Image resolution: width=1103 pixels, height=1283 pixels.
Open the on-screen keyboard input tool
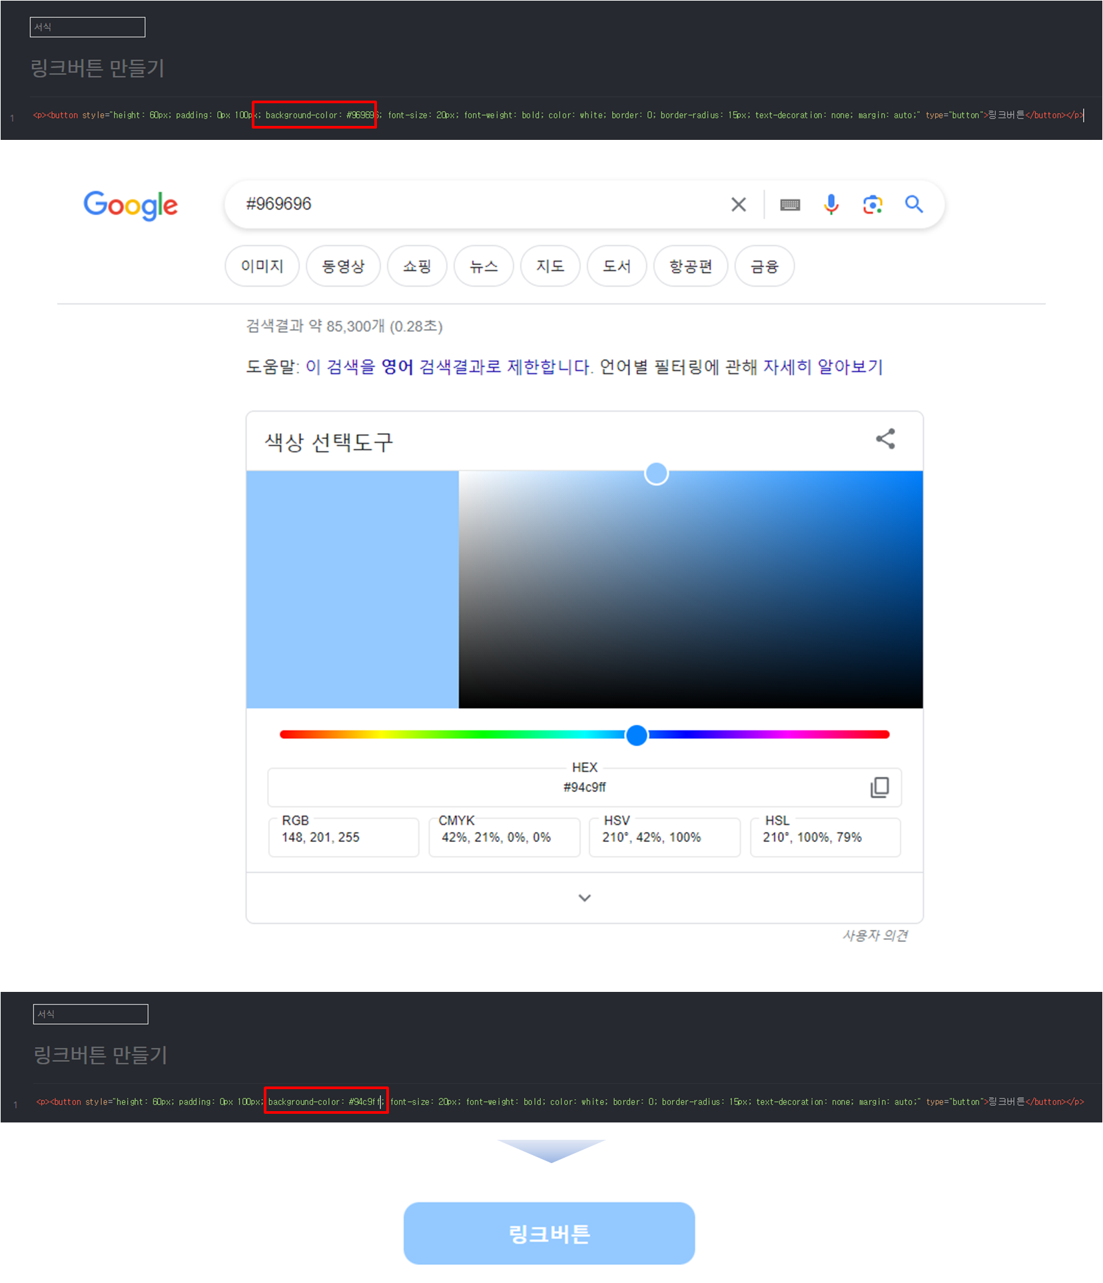pos(790,205)
